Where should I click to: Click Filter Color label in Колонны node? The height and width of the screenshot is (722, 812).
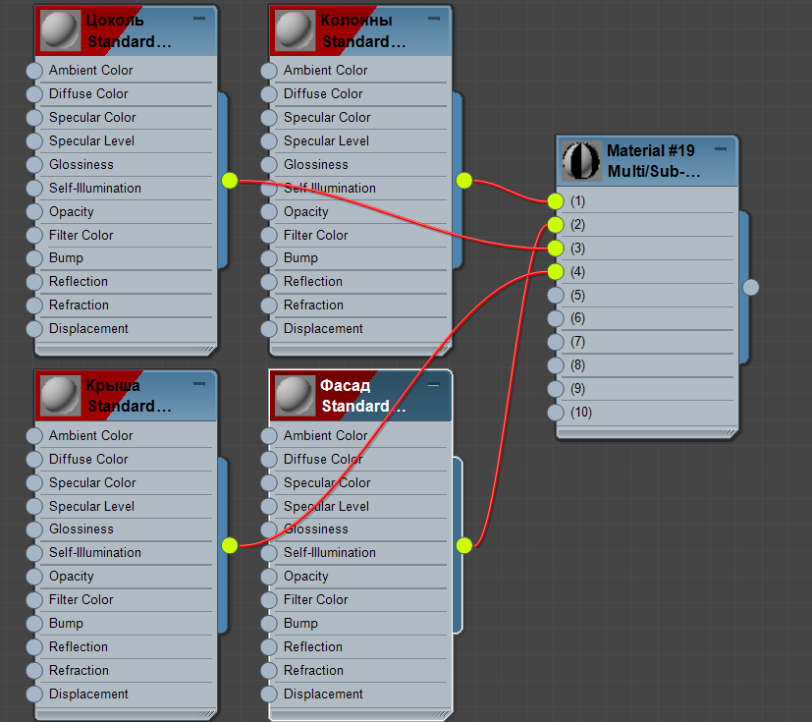coord(316,235)
